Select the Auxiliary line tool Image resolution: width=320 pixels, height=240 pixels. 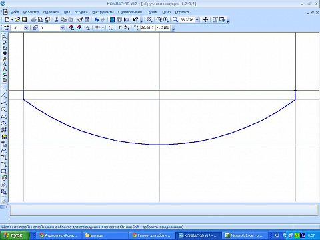coord(4,96)
